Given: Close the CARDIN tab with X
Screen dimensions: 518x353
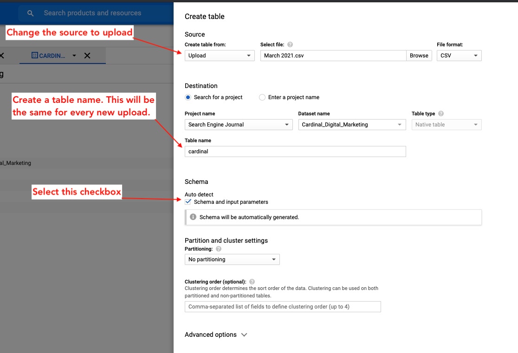Looking at the screenshot, I should 87,56.
